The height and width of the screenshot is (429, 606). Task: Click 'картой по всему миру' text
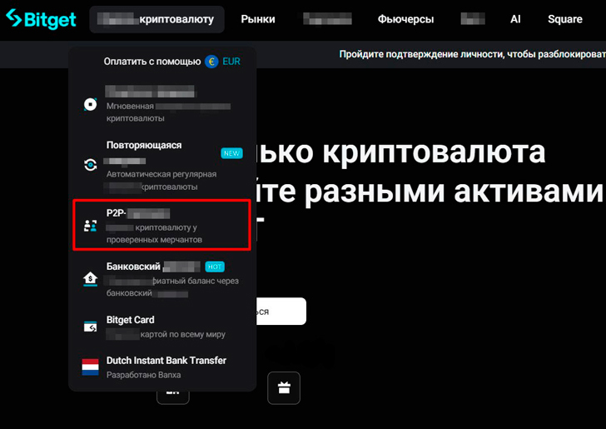[x=182, y=334]
